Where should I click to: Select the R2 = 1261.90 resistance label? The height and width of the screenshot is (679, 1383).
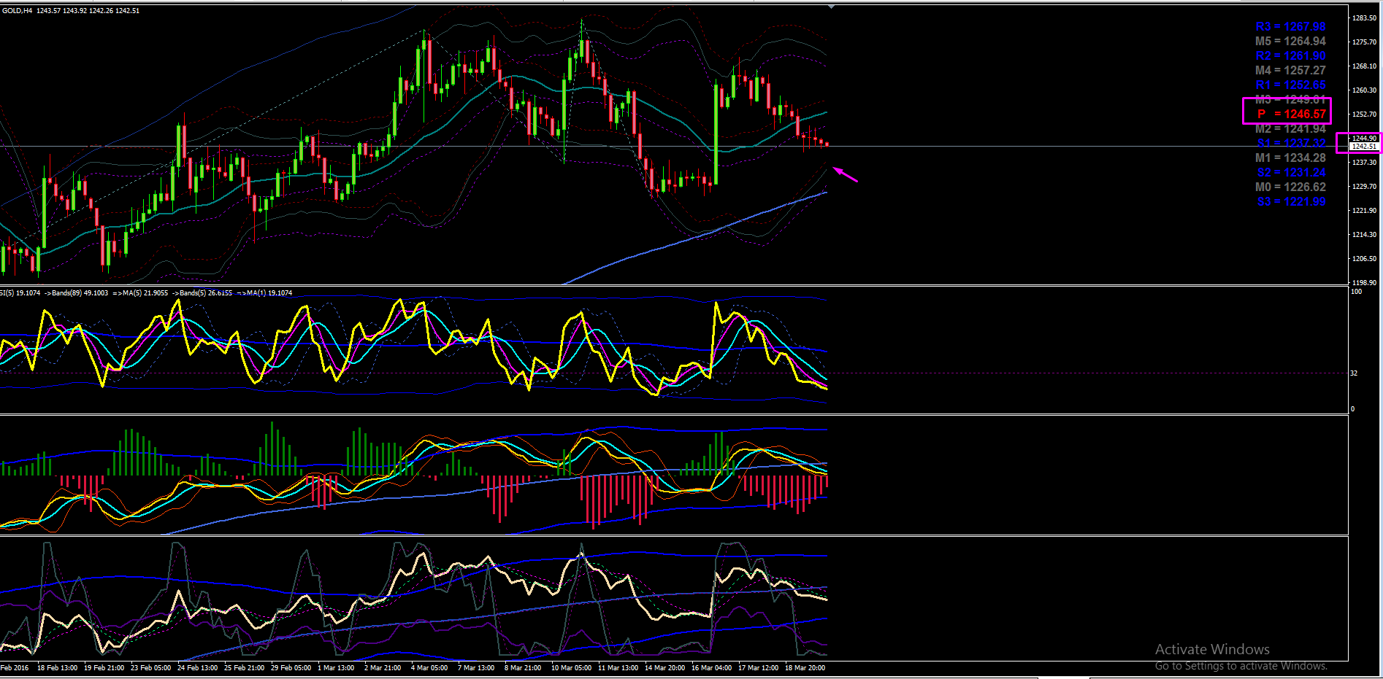pos(1290,56)
